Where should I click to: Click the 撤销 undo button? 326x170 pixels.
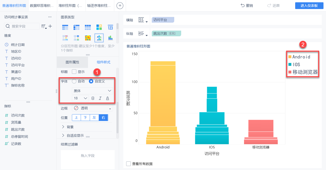247,6
